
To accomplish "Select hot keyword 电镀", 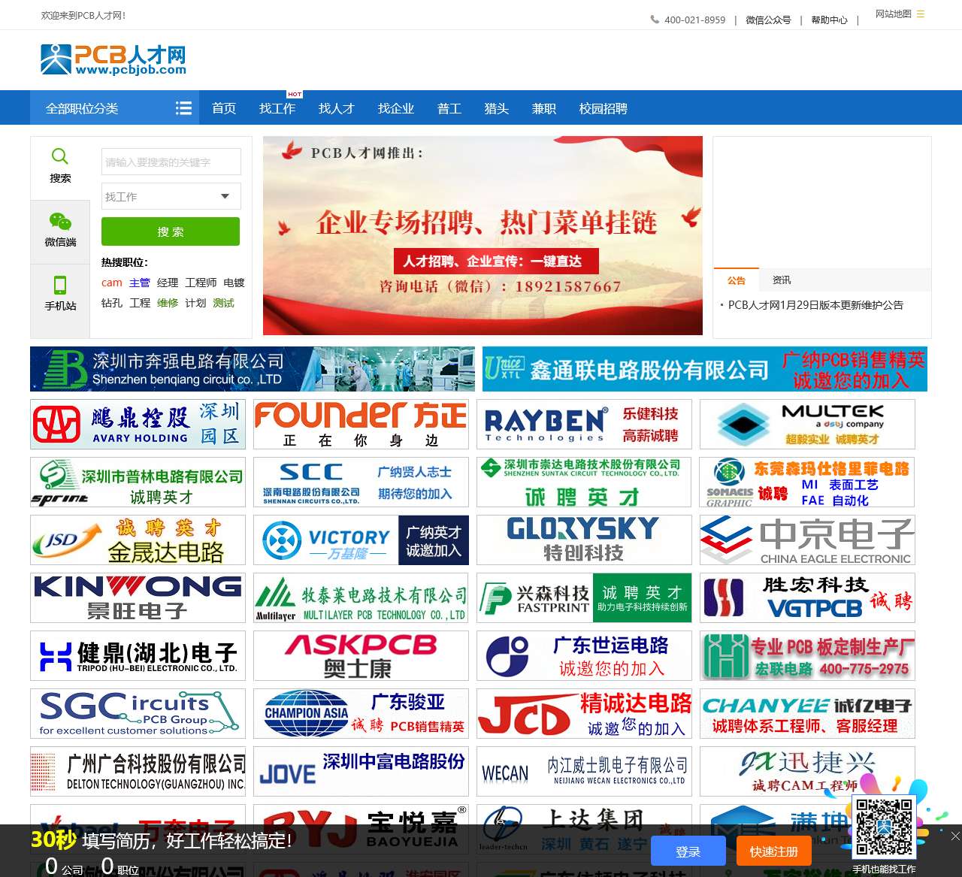I will [x=234, y=283].
